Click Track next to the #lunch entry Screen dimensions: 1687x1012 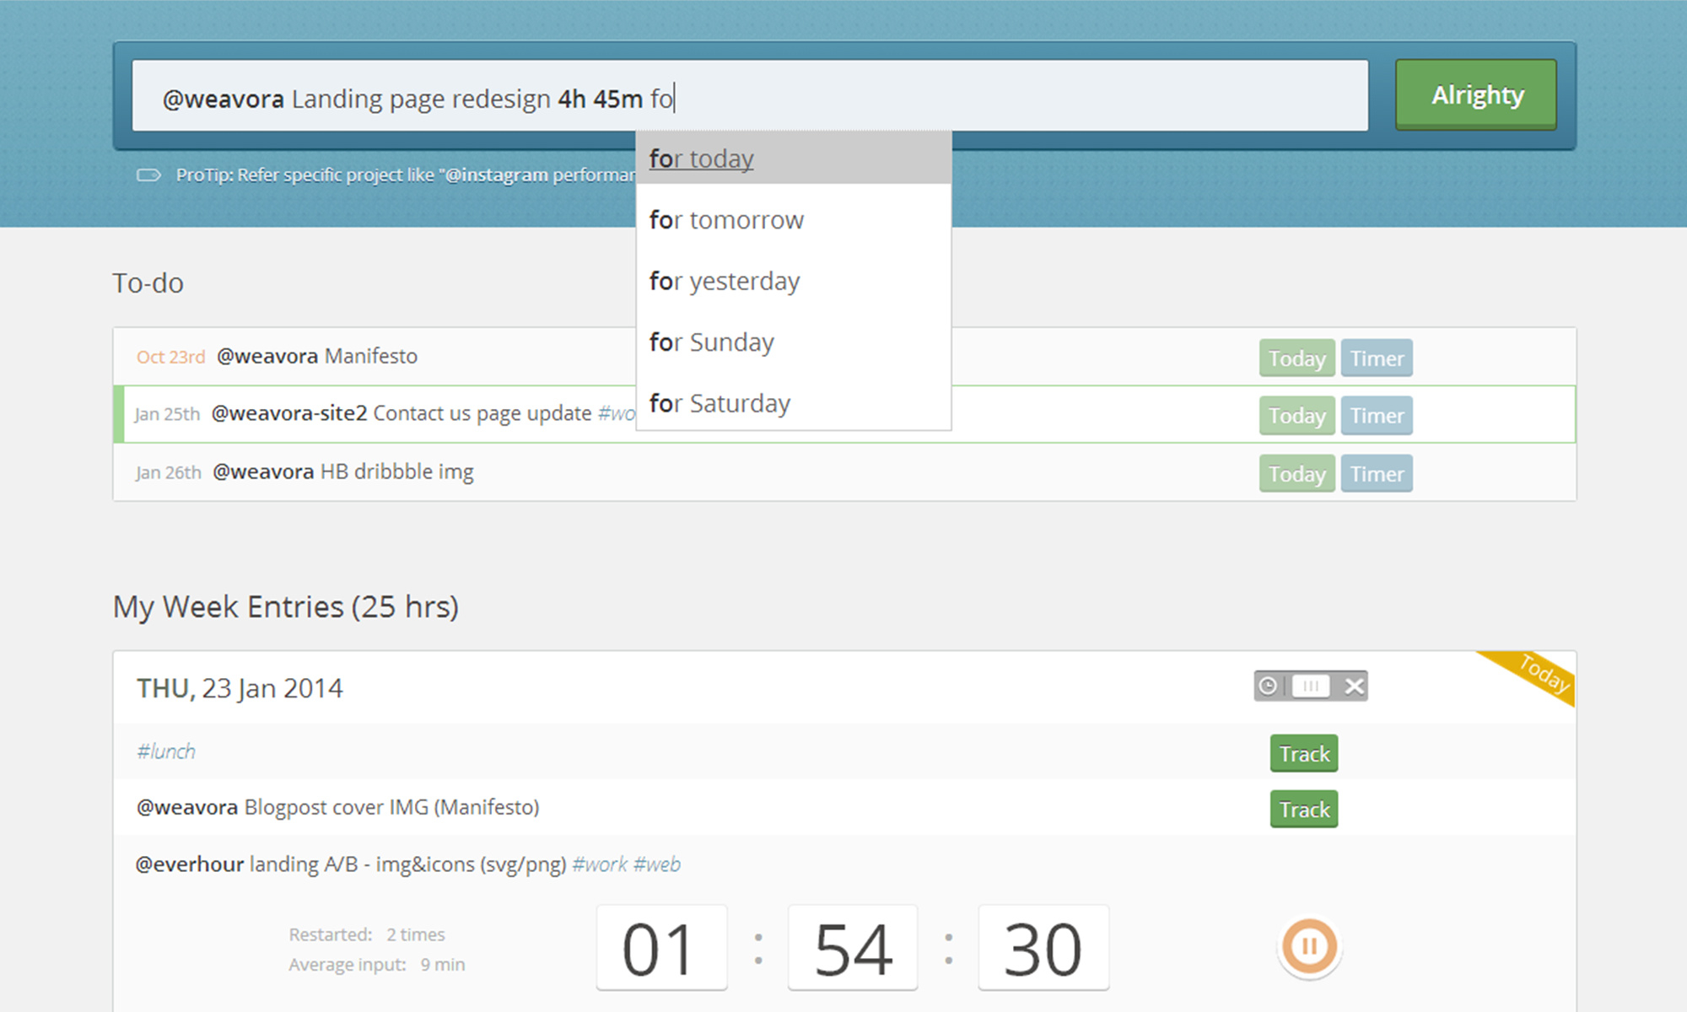[x=1303, y=753]
